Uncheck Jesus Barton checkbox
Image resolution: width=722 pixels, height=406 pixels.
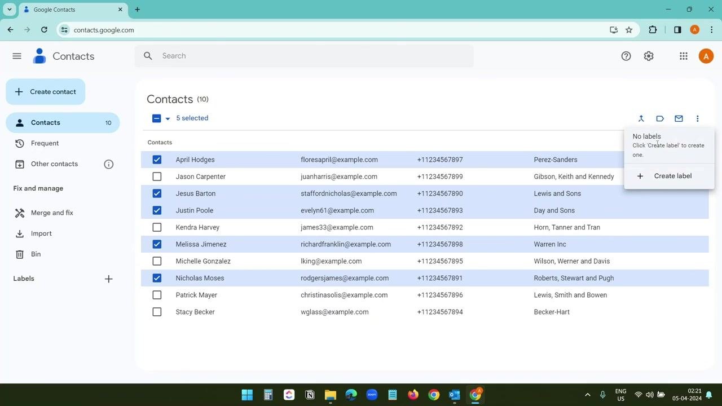tap(157, 193)
